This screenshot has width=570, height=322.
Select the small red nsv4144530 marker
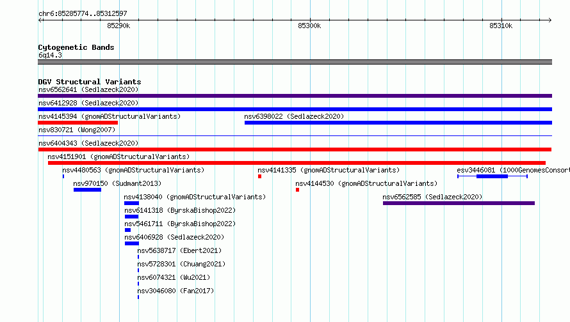tap(297, 190)
